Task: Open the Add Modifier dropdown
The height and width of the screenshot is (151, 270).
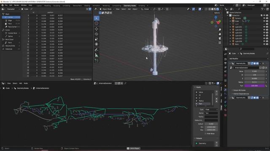Action: click(248, 59)
